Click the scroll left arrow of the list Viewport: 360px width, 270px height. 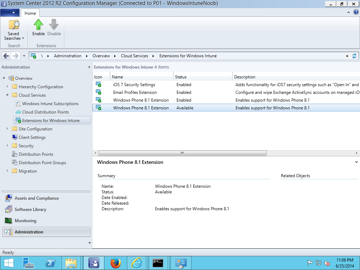96,153
